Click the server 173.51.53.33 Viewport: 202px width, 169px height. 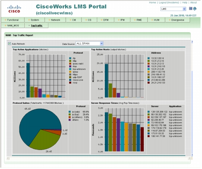pyautogui.click(x=157, y=133)
